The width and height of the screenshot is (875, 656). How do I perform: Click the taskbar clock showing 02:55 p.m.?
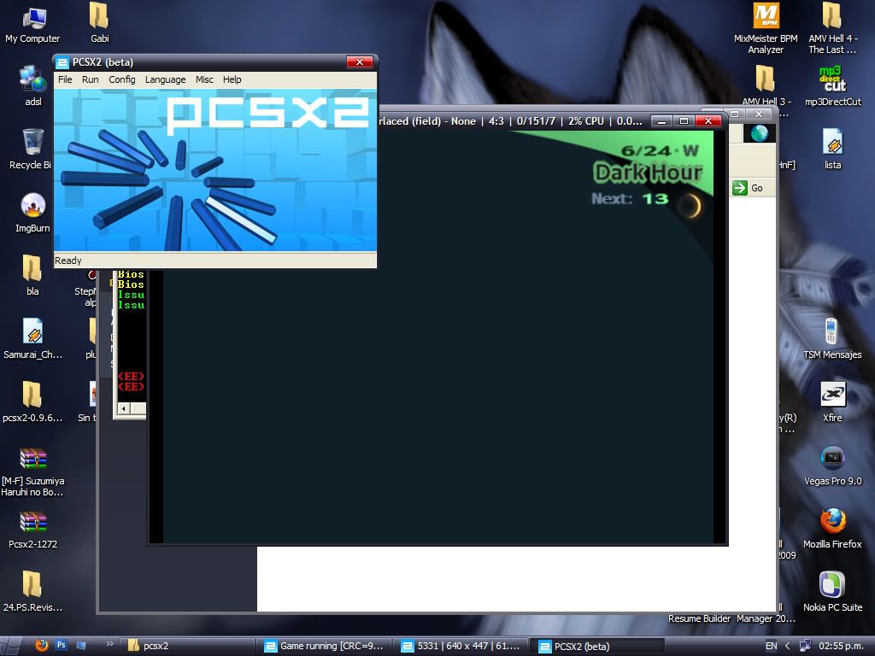(841, 646)
